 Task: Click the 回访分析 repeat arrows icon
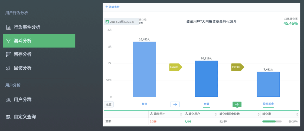pos(8,68)
